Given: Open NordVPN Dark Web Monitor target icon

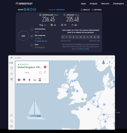Looking at the screenshot, I should click(x=11, y=79).
